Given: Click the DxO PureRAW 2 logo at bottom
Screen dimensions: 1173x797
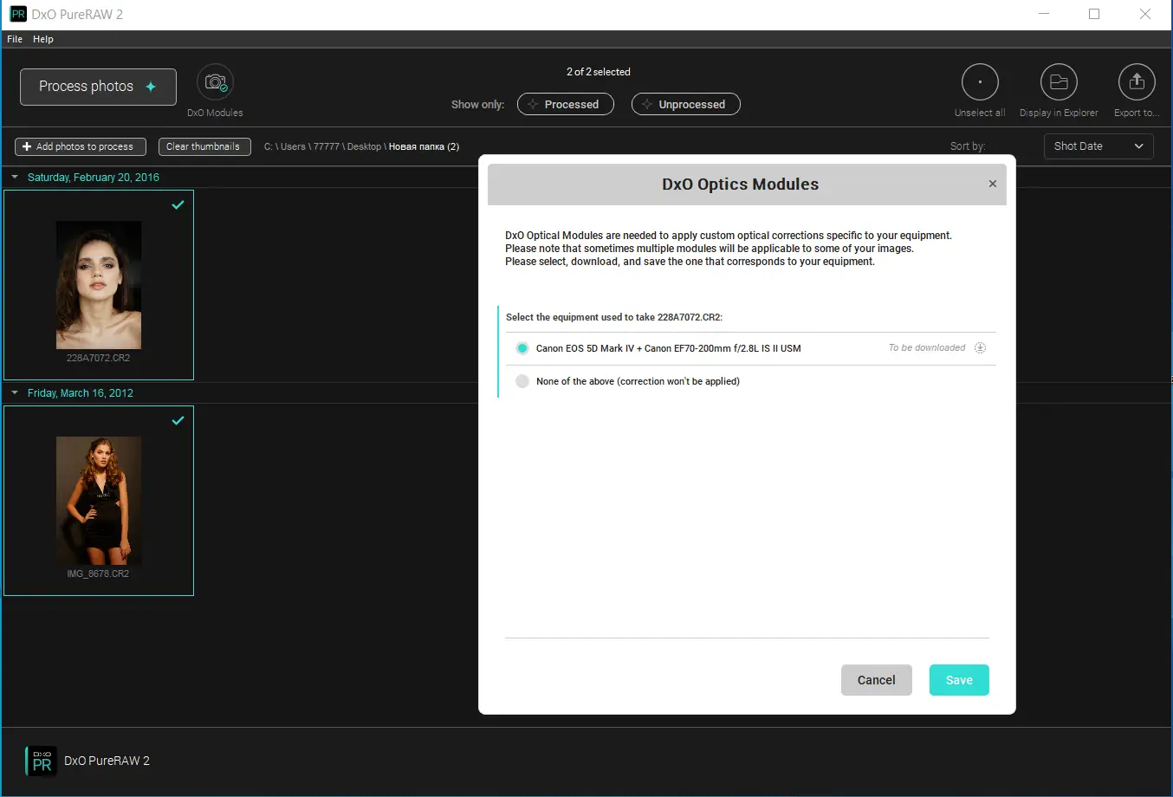Looking at the screenshot, I should (x=42, y=761).
